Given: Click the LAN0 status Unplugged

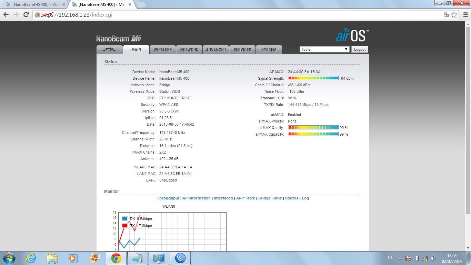Looking at the screenshot, I should [168, 180].
